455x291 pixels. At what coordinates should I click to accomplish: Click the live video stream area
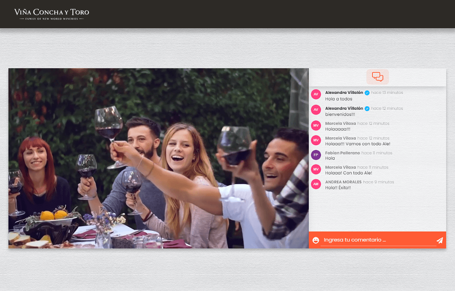(x=158, y=159)
